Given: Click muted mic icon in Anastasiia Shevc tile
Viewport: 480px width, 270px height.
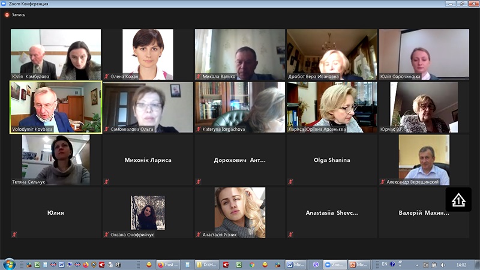Looking at the screenshot, I should pos(290,235).
